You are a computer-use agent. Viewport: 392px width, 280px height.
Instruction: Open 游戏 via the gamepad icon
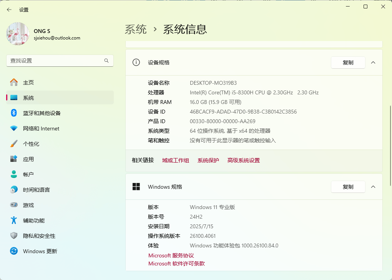[14, 205]
